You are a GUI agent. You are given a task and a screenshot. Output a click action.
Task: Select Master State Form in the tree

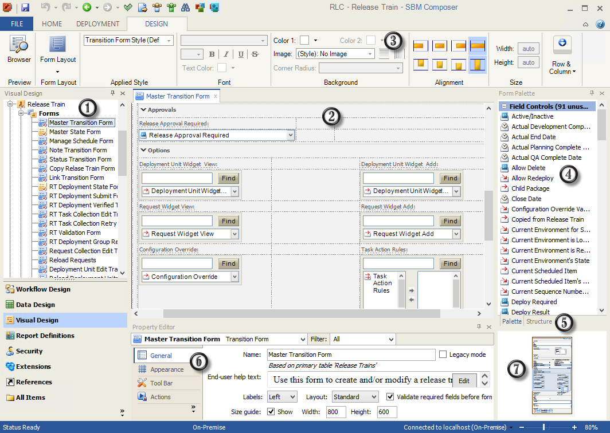click(75, 132)
